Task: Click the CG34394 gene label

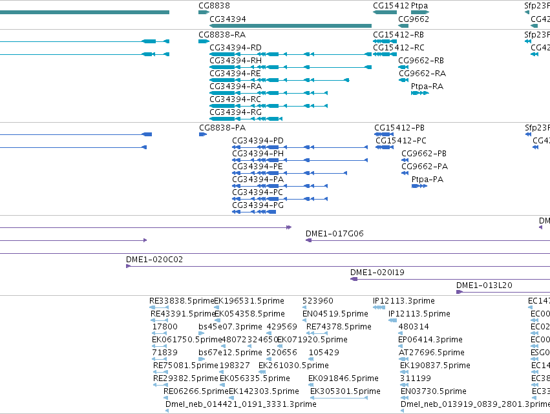Action: point(227,19)
